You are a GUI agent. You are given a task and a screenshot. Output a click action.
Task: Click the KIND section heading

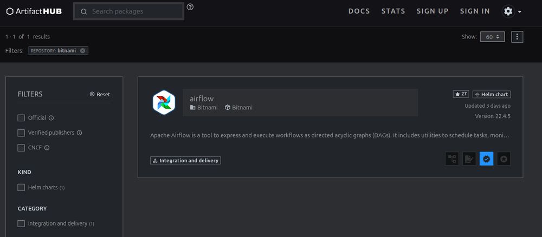click(24, 172)
